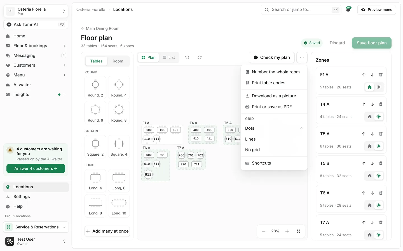Click Add many at once
This screenshot has height=251, width=403.
pyautogui.click(x=107, y=231)
